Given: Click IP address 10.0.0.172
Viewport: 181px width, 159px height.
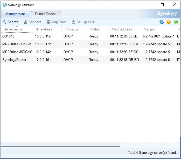Looking at the screenshot, I should 43,44.
